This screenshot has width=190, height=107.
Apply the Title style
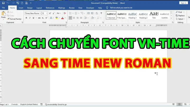pyautogui.click(x=154, y=16)
